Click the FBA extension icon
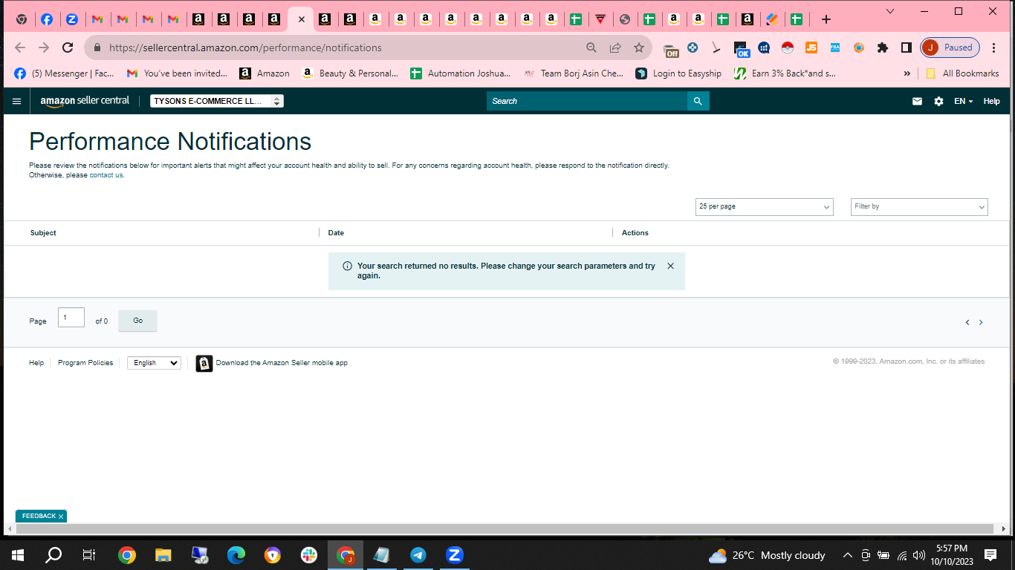This screenshot has width=1015, height=570. tap(835, 47)
